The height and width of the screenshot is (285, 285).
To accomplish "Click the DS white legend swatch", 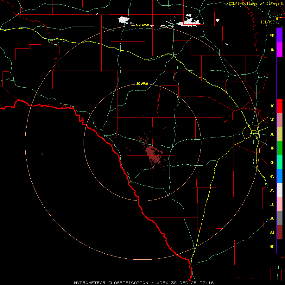I will pyautogui.click(x=280, y=190).
